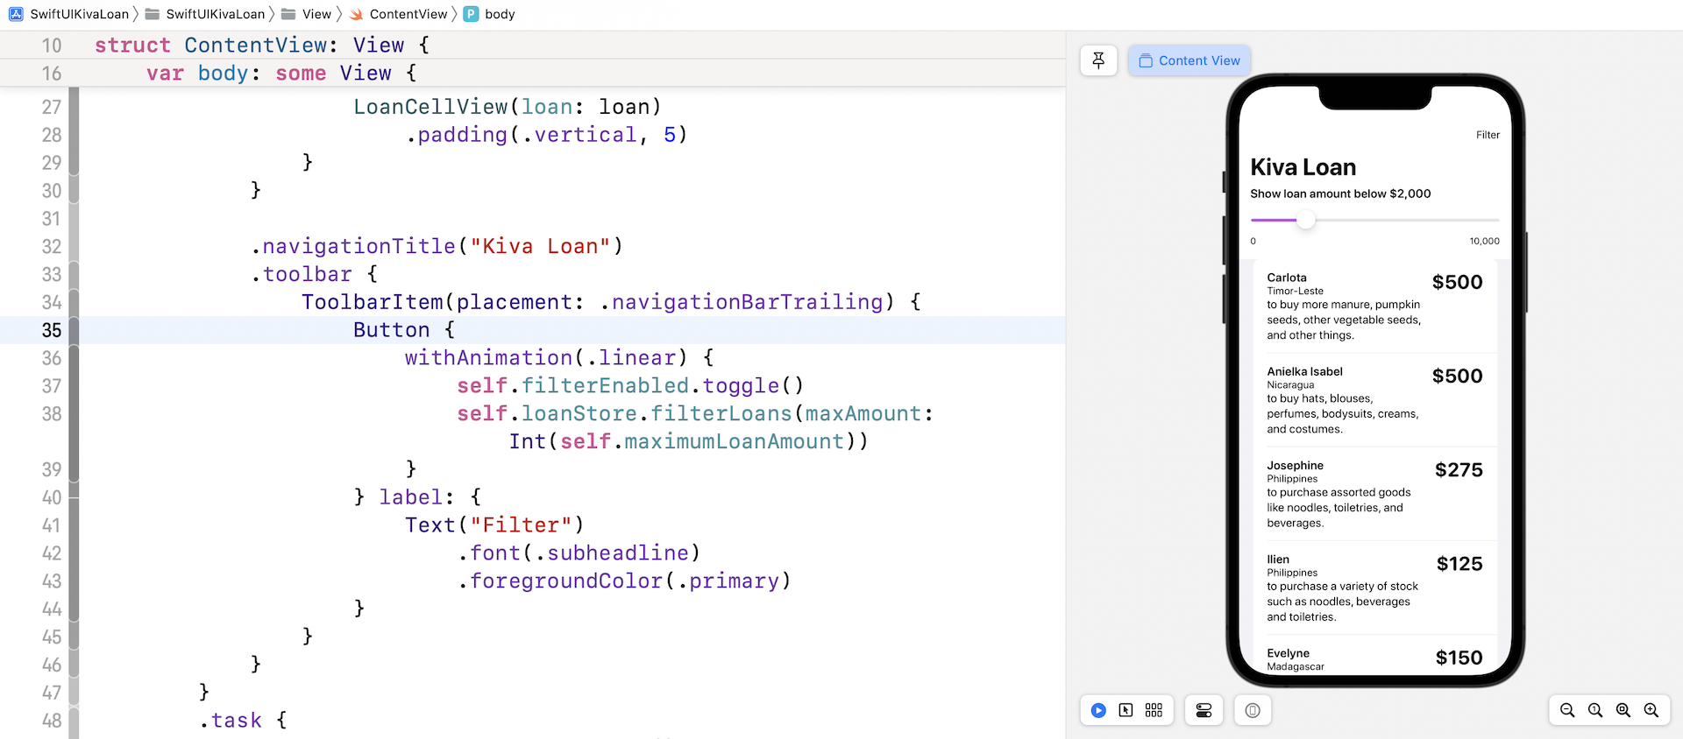Click .font(.subheadline) modifier
This screenshot has width=1683, height=739.
pos(579,553)
